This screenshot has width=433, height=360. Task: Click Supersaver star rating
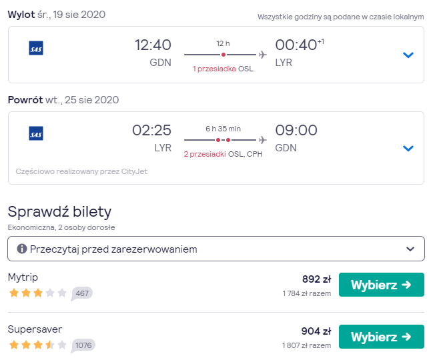pyautogui.click(x=38, y=345)
